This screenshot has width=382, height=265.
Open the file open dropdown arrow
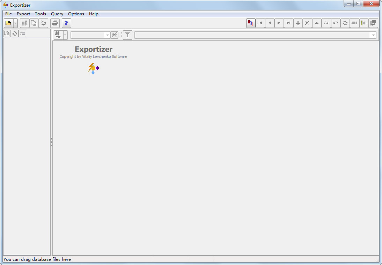(15, 23)
